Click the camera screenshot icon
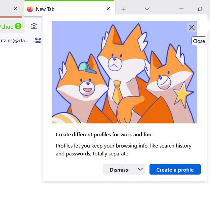Viewport: 210px width, 198px height. tap(34, 26)
